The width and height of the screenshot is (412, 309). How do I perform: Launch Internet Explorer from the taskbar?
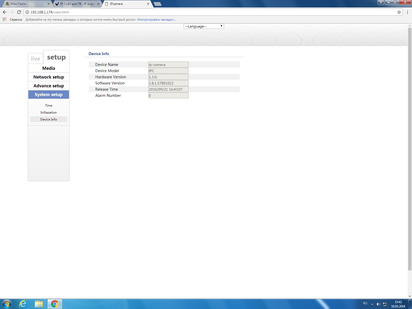pyautogui.click(x=23, y=304)
